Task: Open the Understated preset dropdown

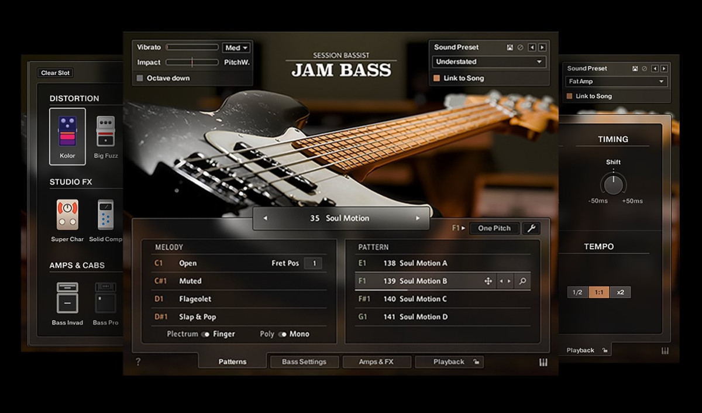Action: tap(490, 62)
